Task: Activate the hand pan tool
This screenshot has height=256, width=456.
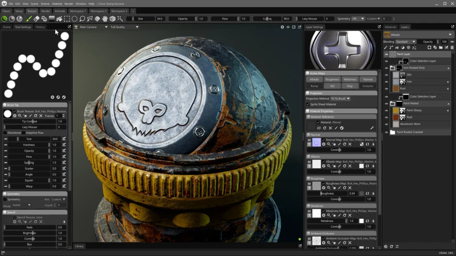Action: (x=105, y=19)
